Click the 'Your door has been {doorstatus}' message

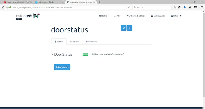tap(109, 54)
